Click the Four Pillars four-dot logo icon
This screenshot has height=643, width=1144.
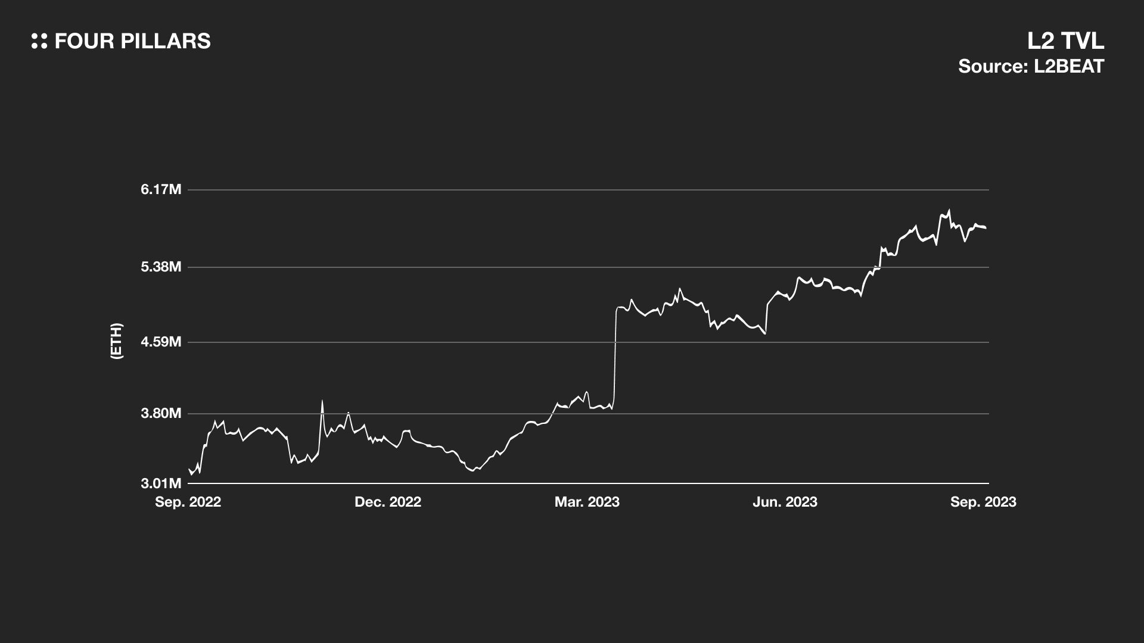point(39,41)
